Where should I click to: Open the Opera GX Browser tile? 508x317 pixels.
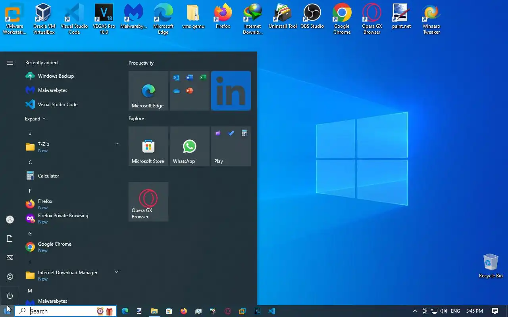pos(148,202)
